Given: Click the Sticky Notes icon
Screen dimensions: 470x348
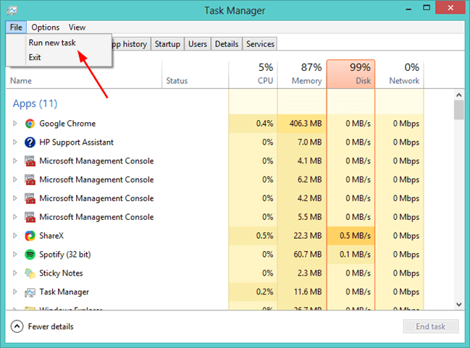Looking at the screenshot, I should pos(30,273).
